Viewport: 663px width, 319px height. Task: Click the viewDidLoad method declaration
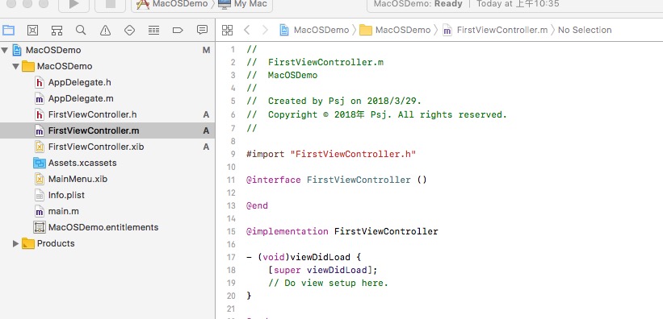(x=304, y=257)
